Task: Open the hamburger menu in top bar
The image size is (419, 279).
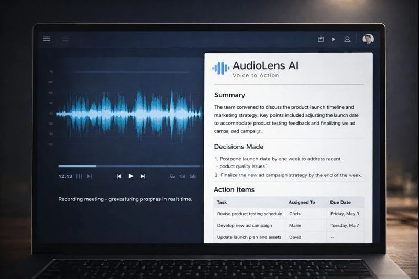Action: point(47,39)
